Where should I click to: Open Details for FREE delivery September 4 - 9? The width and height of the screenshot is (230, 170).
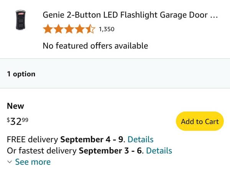(140, 139)
